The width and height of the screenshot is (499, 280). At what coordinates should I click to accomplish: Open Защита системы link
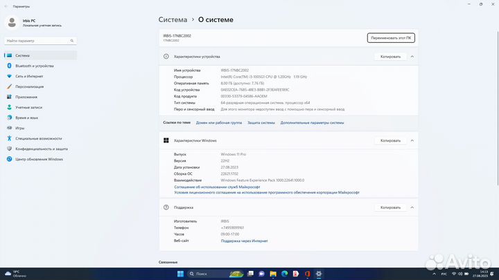click(x=261, y=122)
